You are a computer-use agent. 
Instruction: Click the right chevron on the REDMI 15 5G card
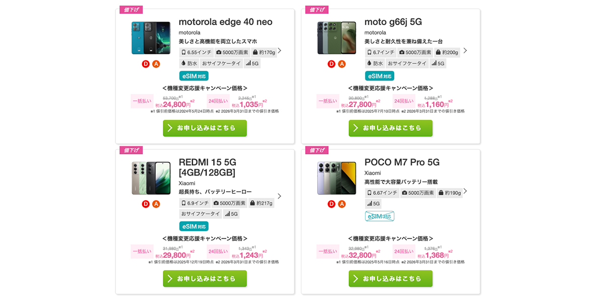coord(279,196)
